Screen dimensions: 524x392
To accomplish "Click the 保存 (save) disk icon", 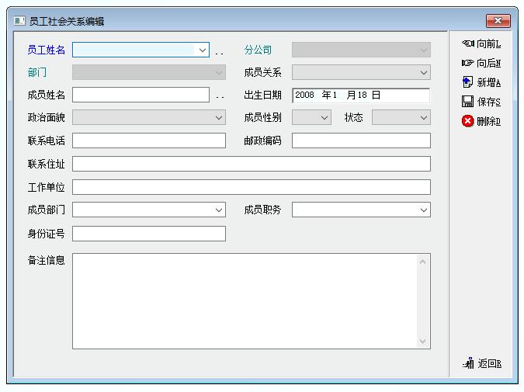I will point(467,102).
